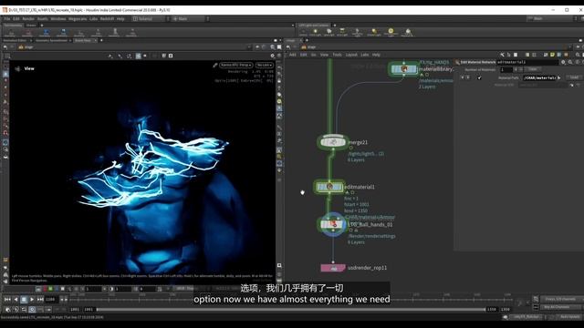Open the Tools menu in network editor
This screenshot has height=328, width=584.
click(337, 55)
